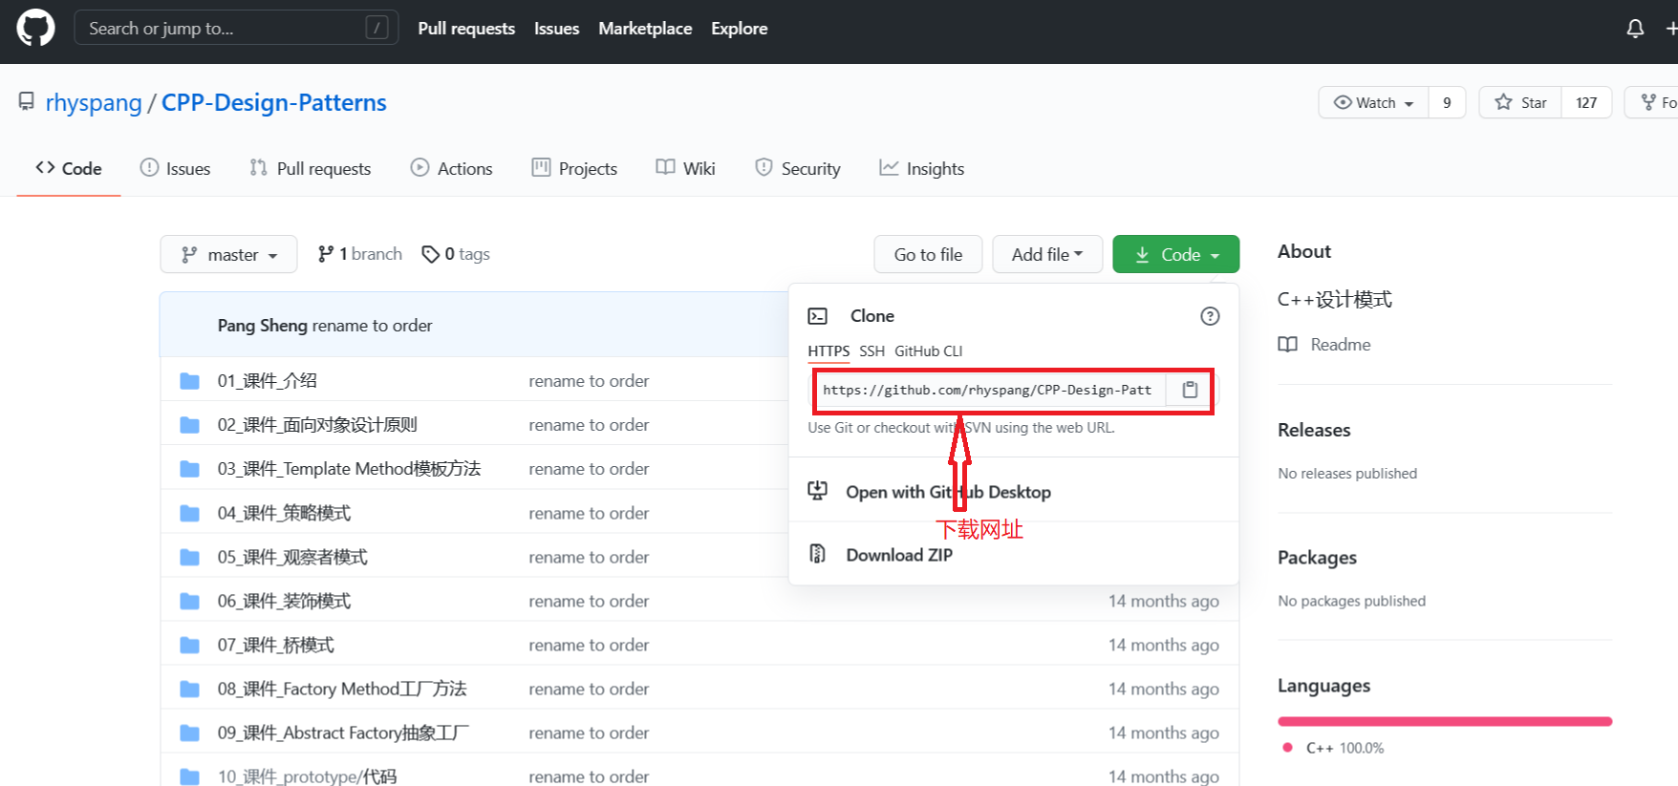Open the 04_课件_策略模式 folder
The width and height of the screenshot is (1678, 786).
(284, 513)
